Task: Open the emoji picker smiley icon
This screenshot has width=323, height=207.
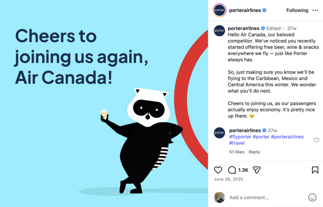Action: [x=312, y=198]
